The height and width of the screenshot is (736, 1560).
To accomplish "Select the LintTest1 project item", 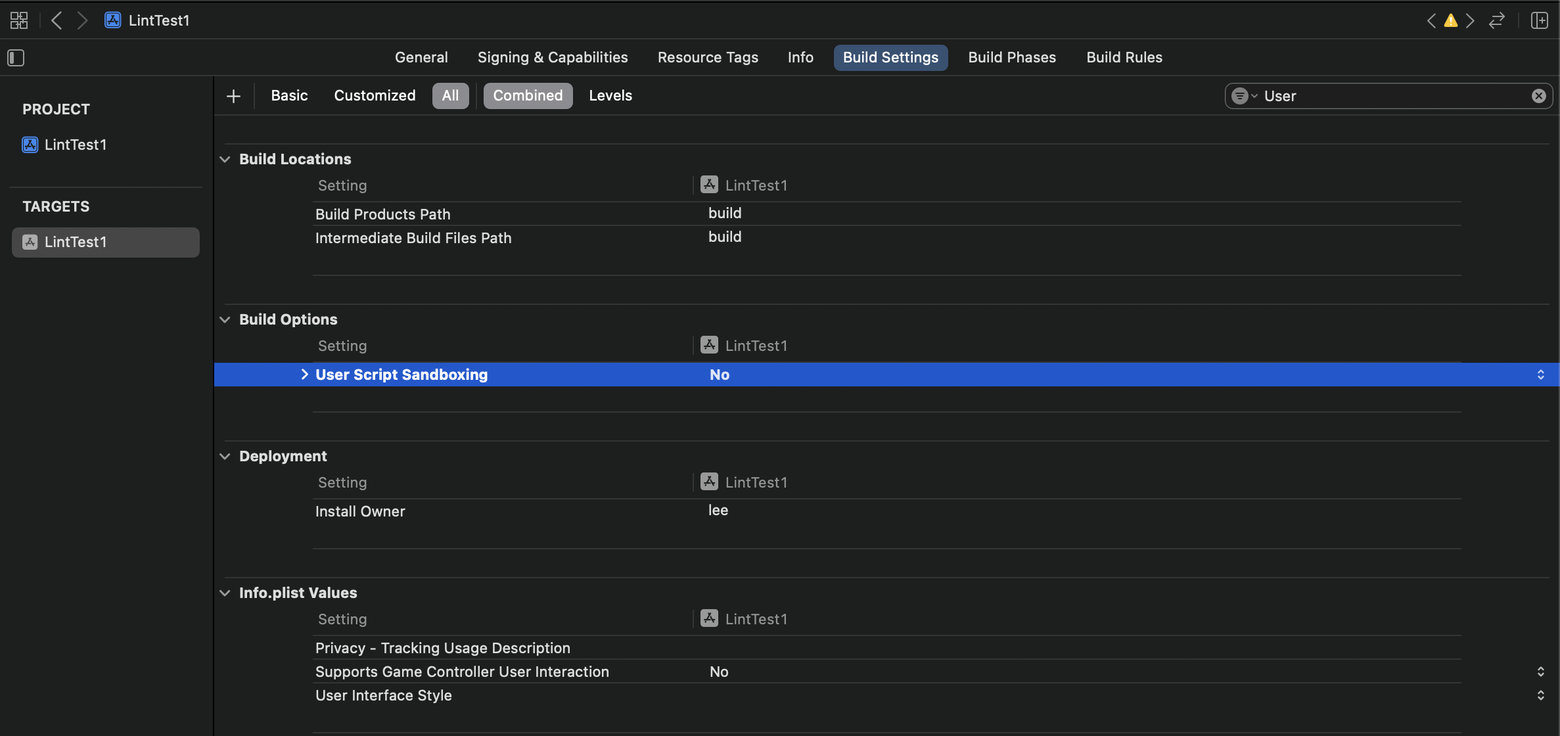I will click(75, 145).
